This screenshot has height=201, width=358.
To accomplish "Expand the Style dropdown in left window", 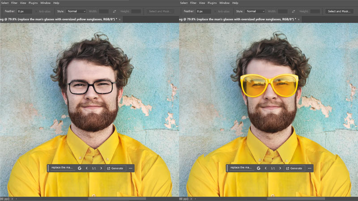I will tap(76, 11).
